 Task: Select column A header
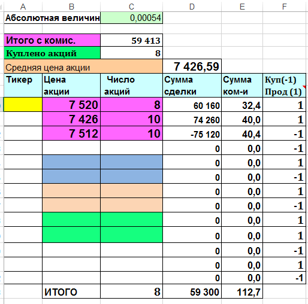(x=23, y=7)
